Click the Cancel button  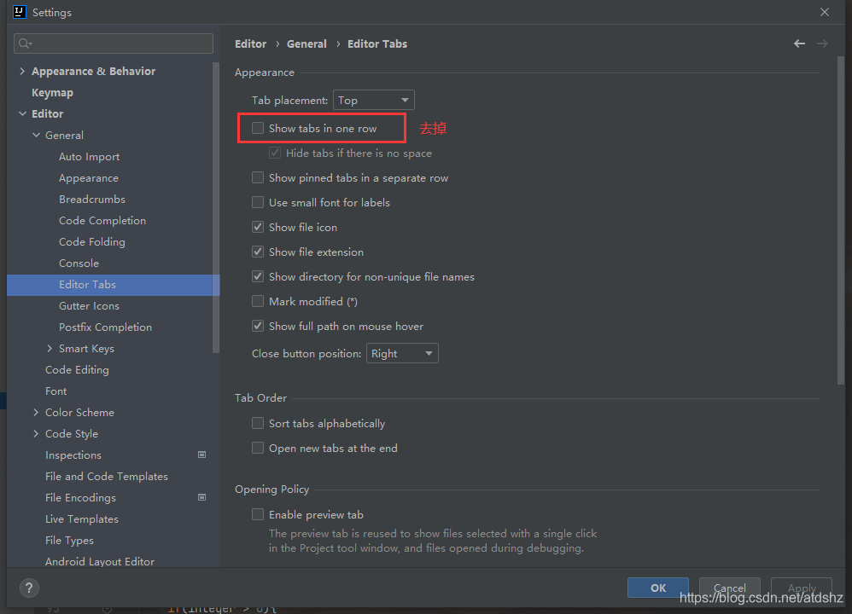729,588
